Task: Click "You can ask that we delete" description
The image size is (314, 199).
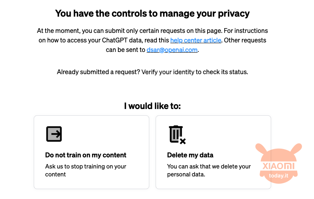Action: tap(209, 170)
